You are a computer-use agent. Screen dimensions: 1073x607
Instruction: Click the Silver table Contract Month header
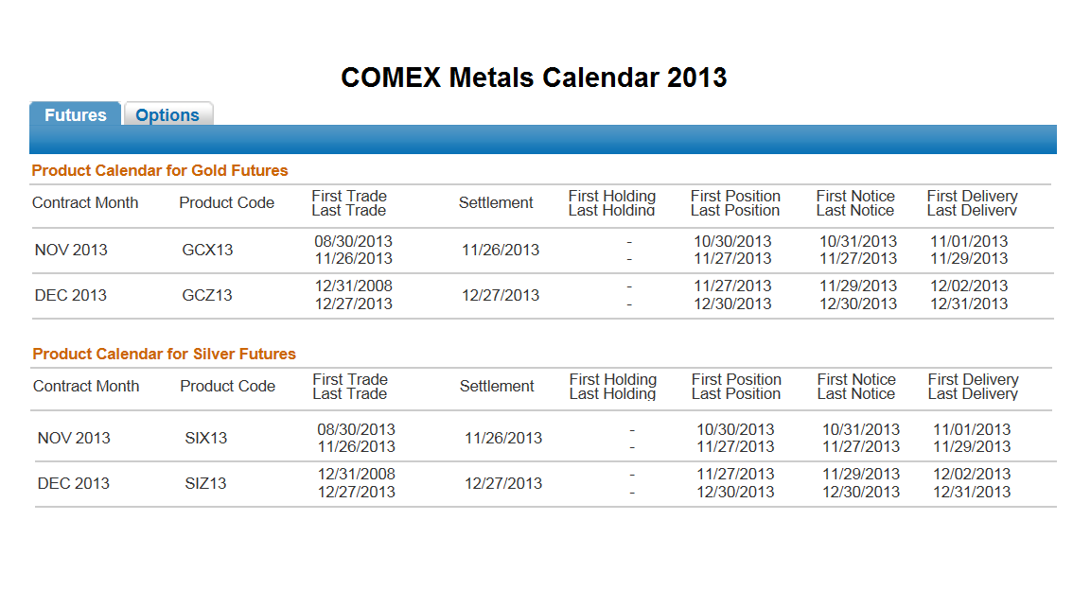coord(86,387)
